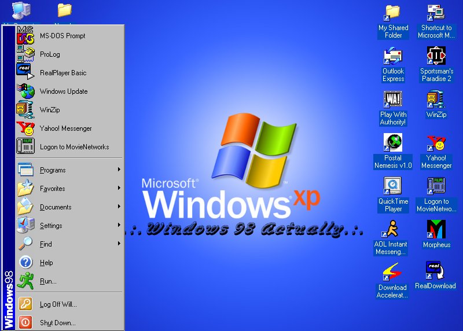The width and height of the screenshot is (463, 331).
Task: Expand the Favorites submenu arrow
Action: click(119, 188)
